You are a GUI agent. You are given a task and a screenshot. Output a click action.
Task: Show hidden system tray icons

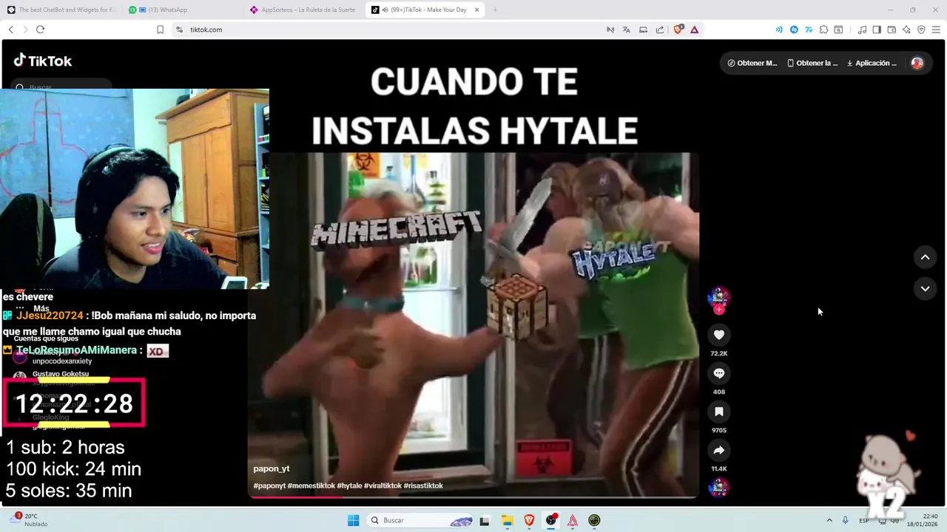click(829, 520)
